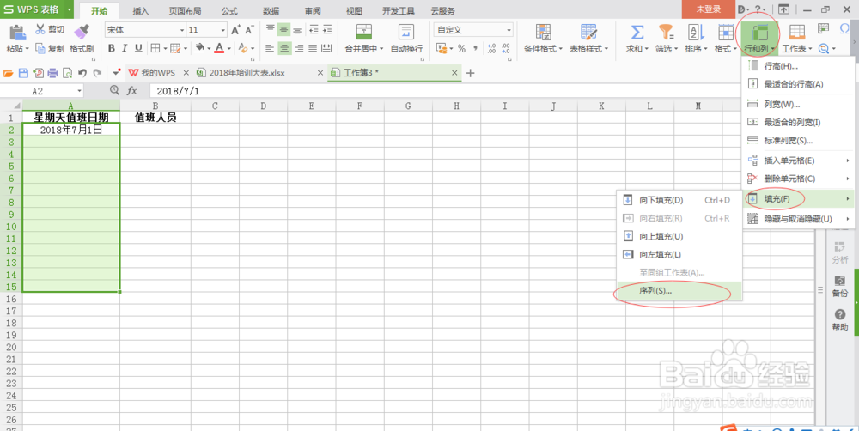Click the Filter (筛选) funnel icon
This screenshot has height=431, width=859.
pos(667,32)
